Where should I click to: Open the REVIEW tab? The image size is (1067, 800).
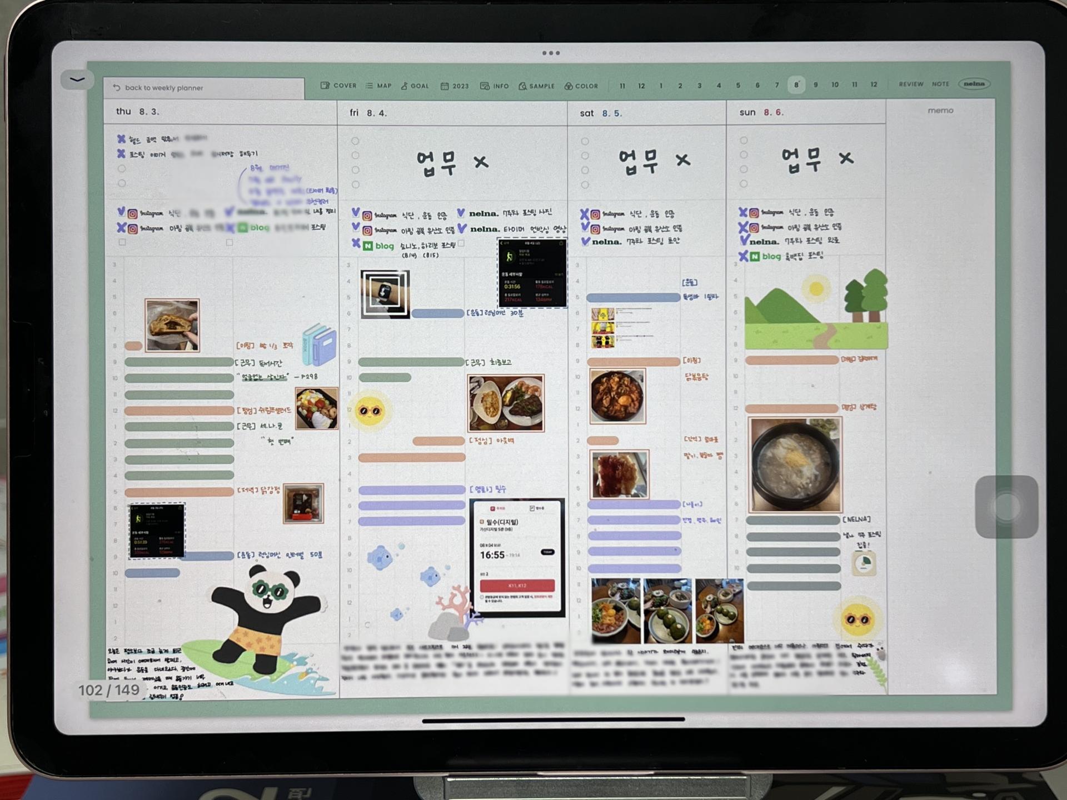(911, 84)
